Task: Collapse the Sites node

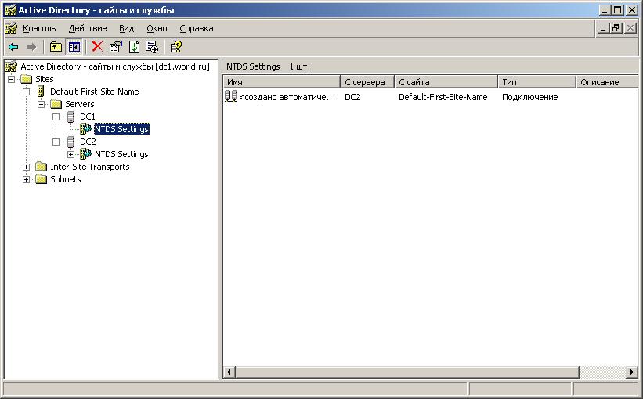Action: (11, 79)
